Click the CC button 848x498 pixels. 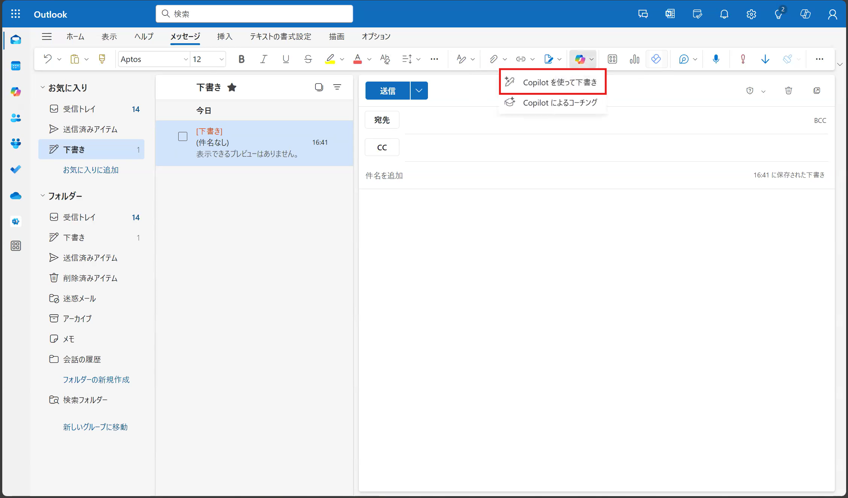[382, 147]
